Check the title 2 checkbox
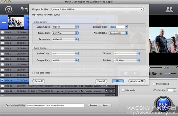Viewport: 178px width, 116px height. pos(3,38)
